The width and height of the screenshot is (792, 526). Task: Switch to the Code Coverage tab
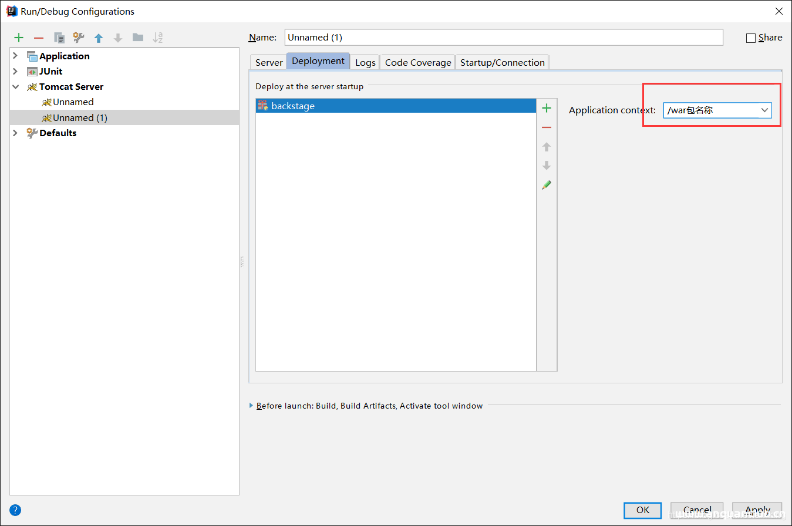pos(417,62)
